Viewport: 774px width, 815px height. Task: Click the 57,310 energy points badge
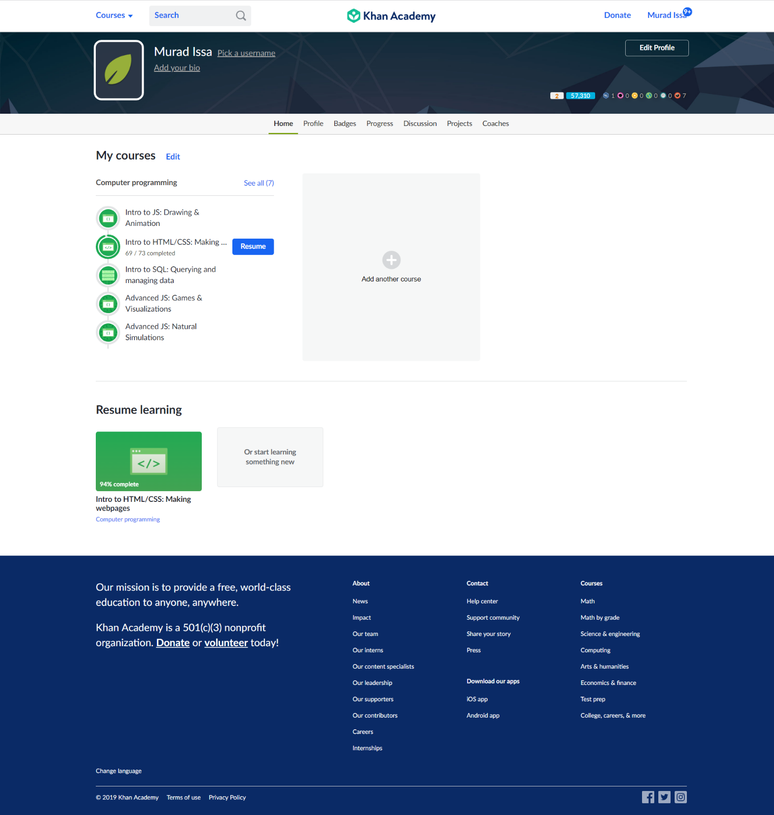580,95
